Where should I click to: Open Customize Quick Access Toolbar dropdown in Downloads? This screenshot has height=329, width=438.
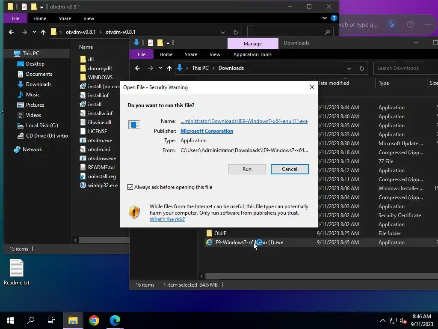pos(168,43)
